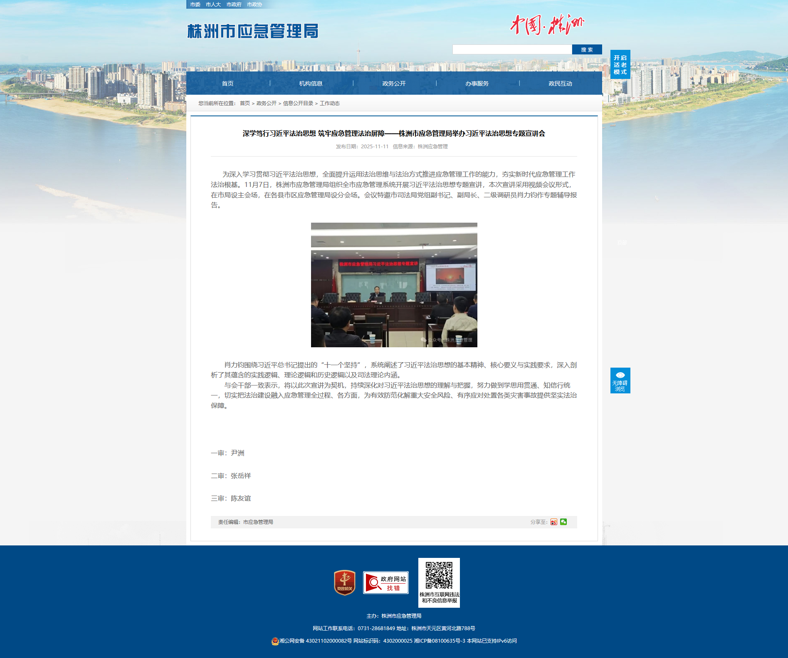Screen dimensions: 788x658
Task: Click the police badge icon in footer
Action: 275,641
